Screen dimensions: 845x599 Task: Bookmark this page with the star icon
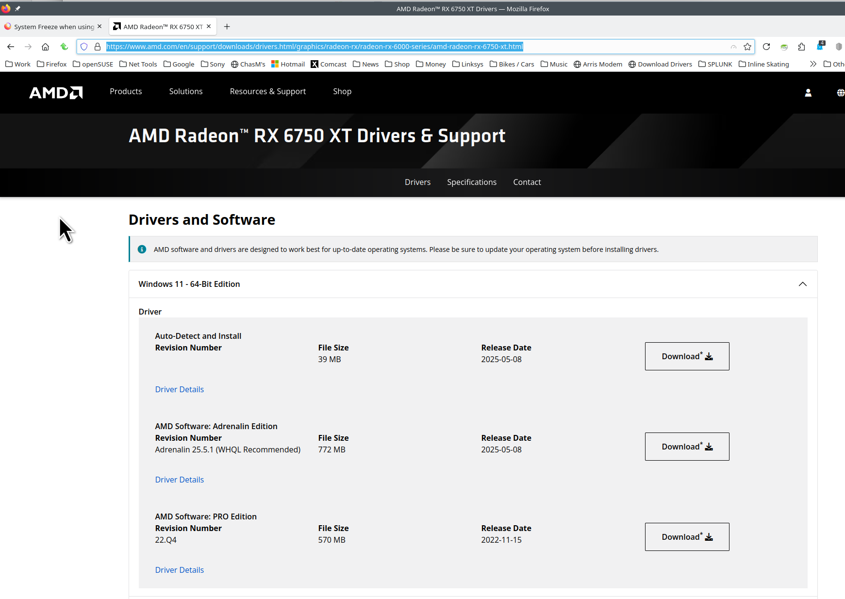click(747, 47)
